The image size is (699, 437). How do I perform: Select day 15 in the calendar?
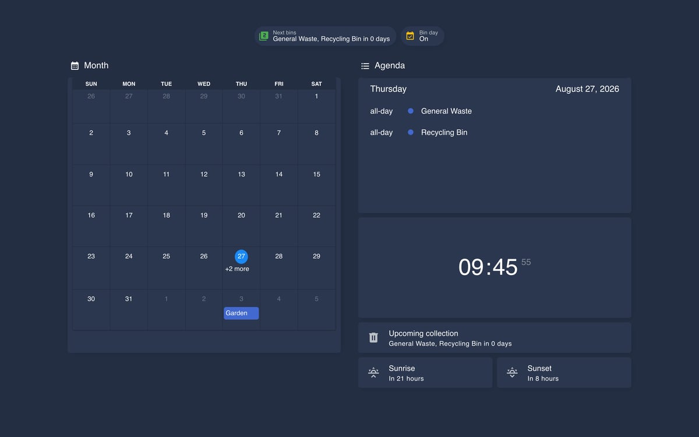point(316,174)
